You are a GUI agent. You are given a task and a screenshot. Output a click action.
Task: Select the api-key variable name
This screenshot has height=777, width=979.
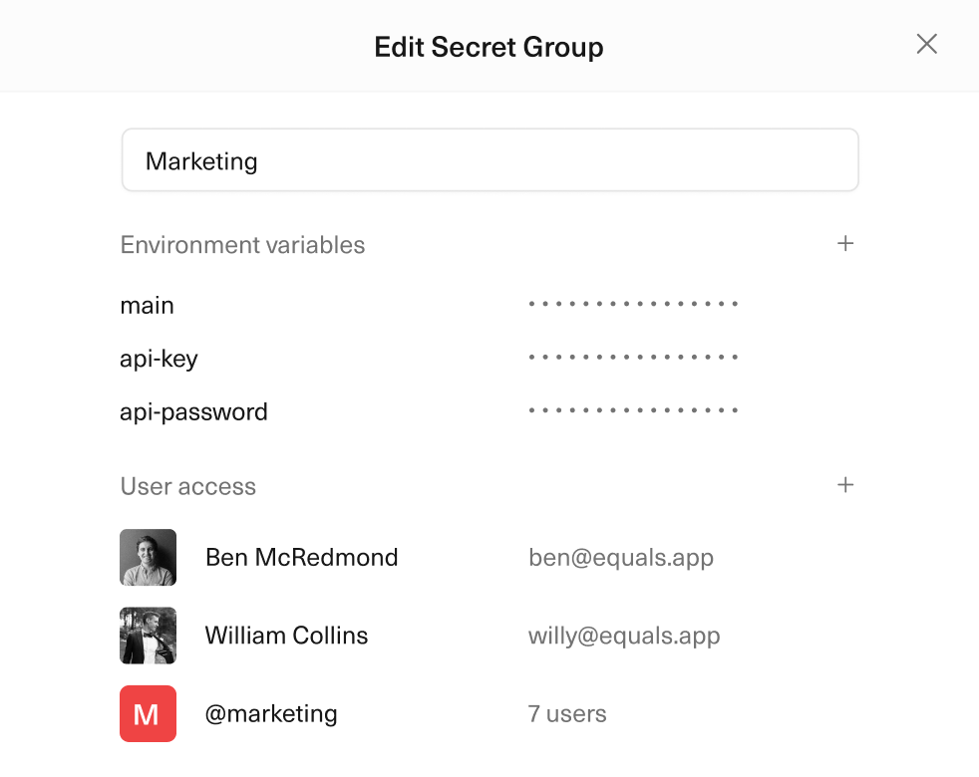(160, 359)
